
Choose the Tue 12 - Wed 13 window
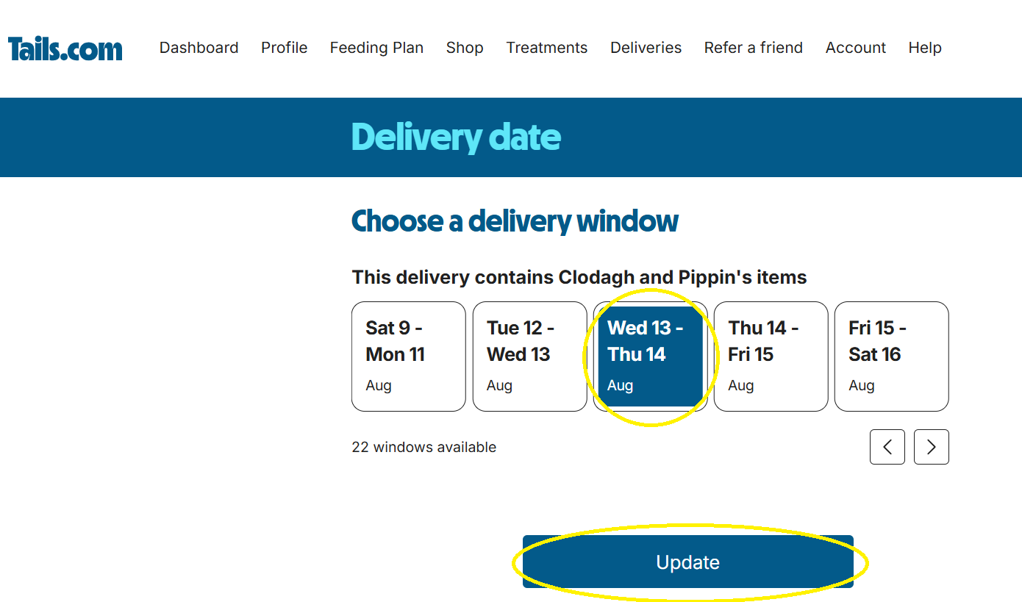coord(529,356)
